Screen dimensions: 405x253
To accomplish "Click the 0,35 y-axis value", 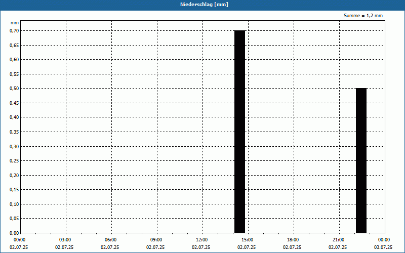I will 15,132.
